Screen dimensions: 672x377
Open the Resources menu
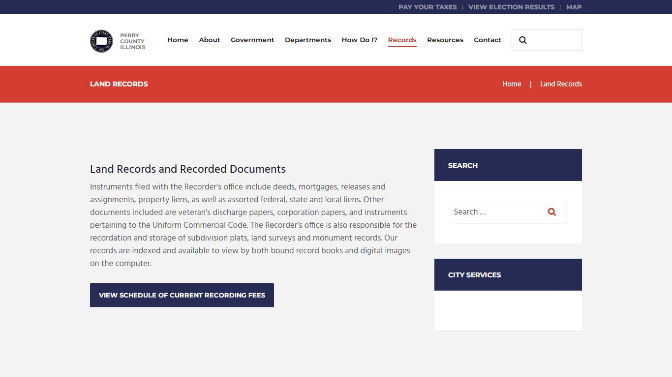[x=445, y=40]
